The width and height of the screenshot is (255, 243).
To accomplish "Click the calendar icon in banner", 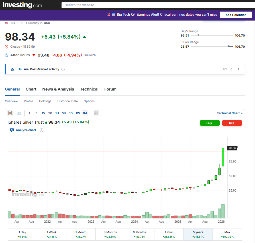I will point(113,15).
